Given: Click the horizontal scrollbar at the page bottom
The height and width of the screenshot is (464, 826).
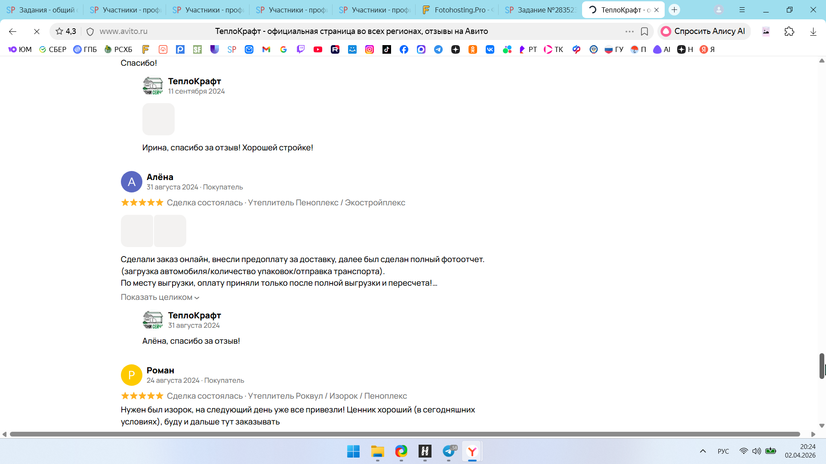Looking at the screenshot, I should [404, 434].
